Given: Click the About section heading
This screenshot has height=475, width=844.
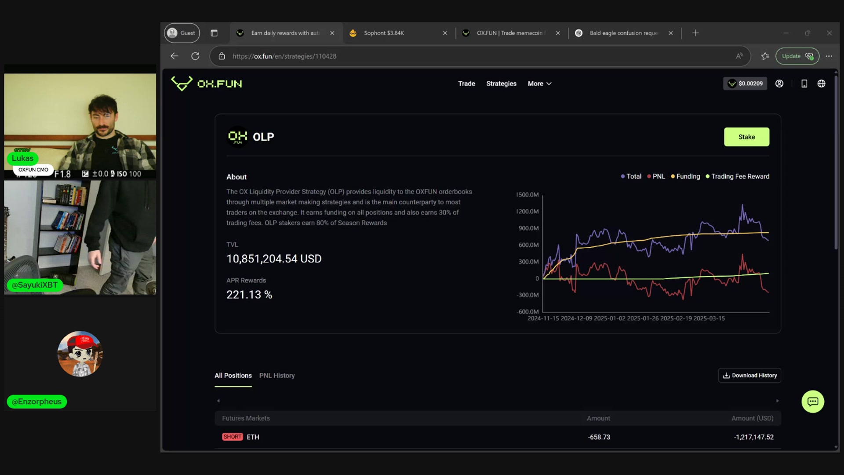Looking at the screenshot, I should pos(236,177).
